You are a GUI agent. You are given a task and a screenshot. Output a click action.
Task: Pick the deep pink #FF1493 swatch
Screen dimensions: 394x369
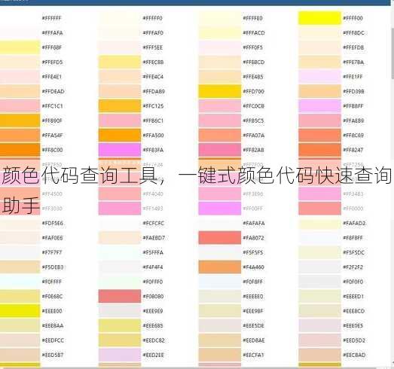pyautogui.click(x=120, y=209)
